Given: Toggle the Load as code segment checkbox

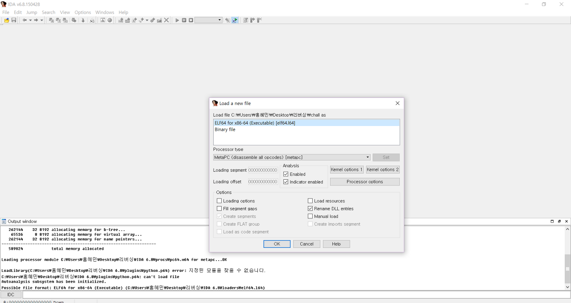Looking at the screenshot, I should [219, 231].
